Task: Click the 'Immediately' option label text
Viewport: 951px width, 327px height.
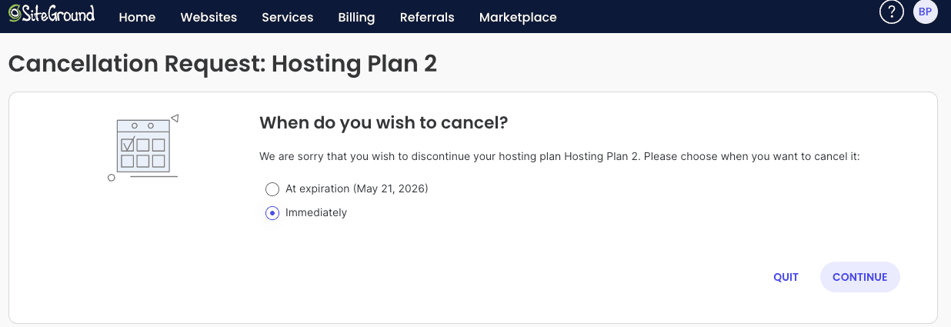Action: click(316, 213)
